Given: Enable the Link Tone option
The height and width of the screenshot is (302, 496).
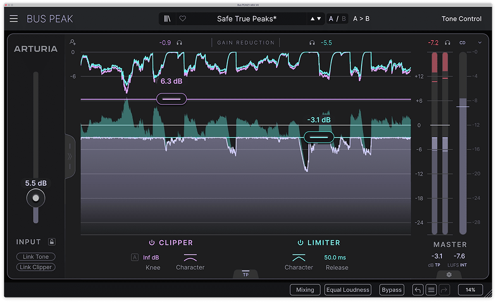Looking at the screenshot, I should point(36,257).
